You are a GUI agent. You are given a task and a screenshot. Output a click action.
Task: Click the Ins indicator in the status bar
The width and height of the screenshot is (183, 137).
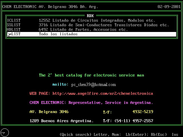click(175, 134)
